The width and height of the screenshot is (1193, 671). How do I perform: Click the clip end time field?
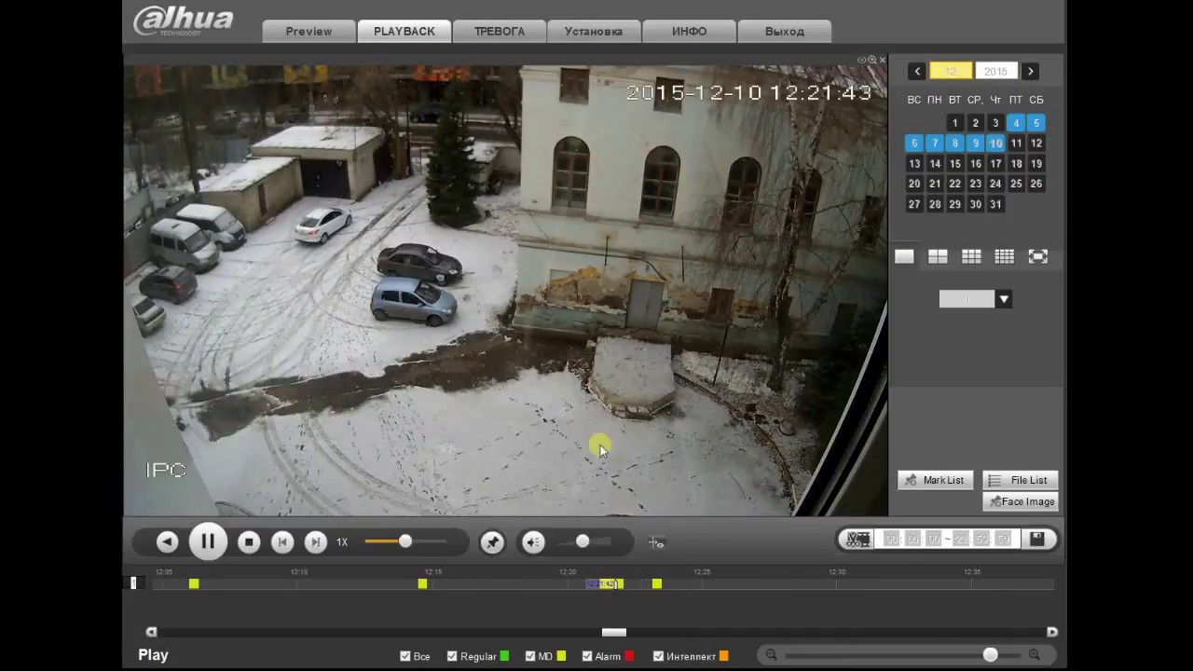tap(981, 539)
